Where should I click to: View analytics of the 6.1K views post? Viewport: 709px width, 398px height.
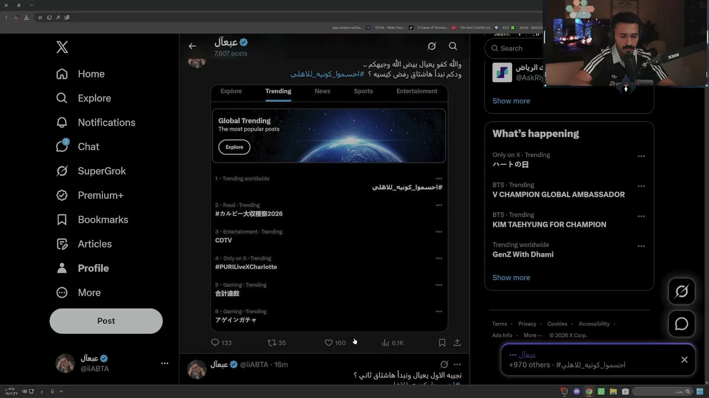pyautogui.click(x=392, y=343)
